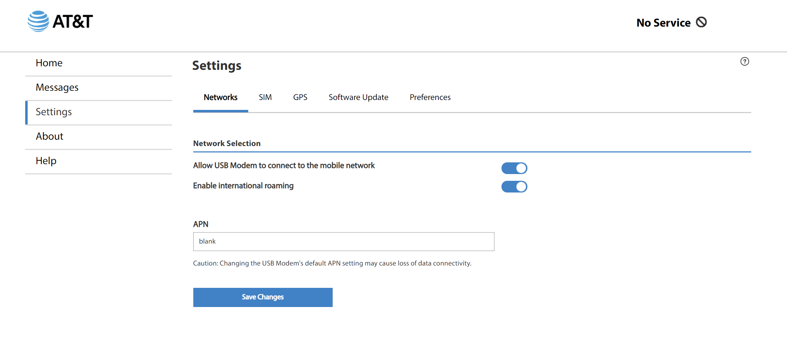Open Help in the sidebar
787x346 pixels.
[99, 161]
